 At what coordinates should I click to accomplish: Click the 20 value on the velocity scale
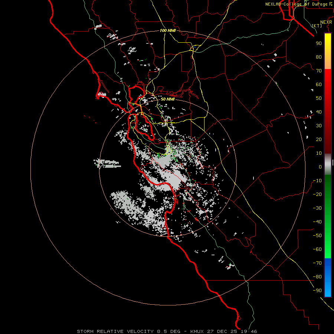319,140
